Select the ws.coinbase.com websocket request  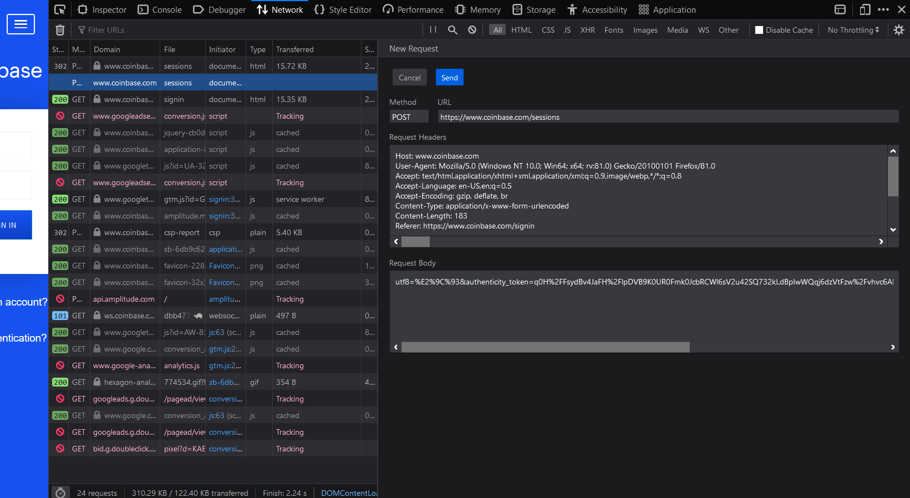click(x=213, y=316)
